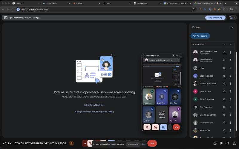The width and height of the screenshot is (239, 149).
Task: Close the People side panel
Action: [x=232, y=27]
